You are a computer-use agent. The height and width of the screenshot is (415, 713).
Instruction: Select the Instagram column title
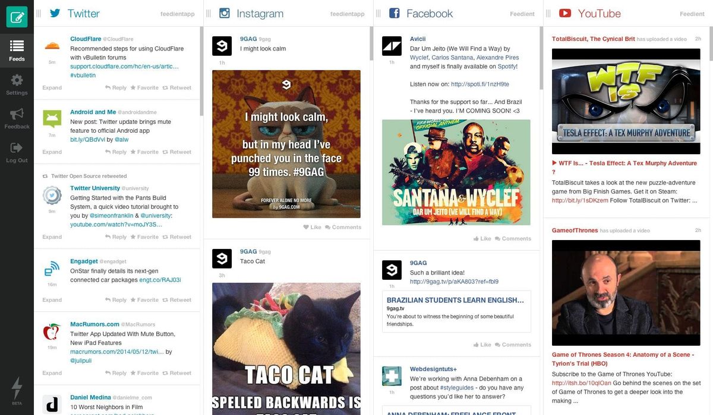260,14
